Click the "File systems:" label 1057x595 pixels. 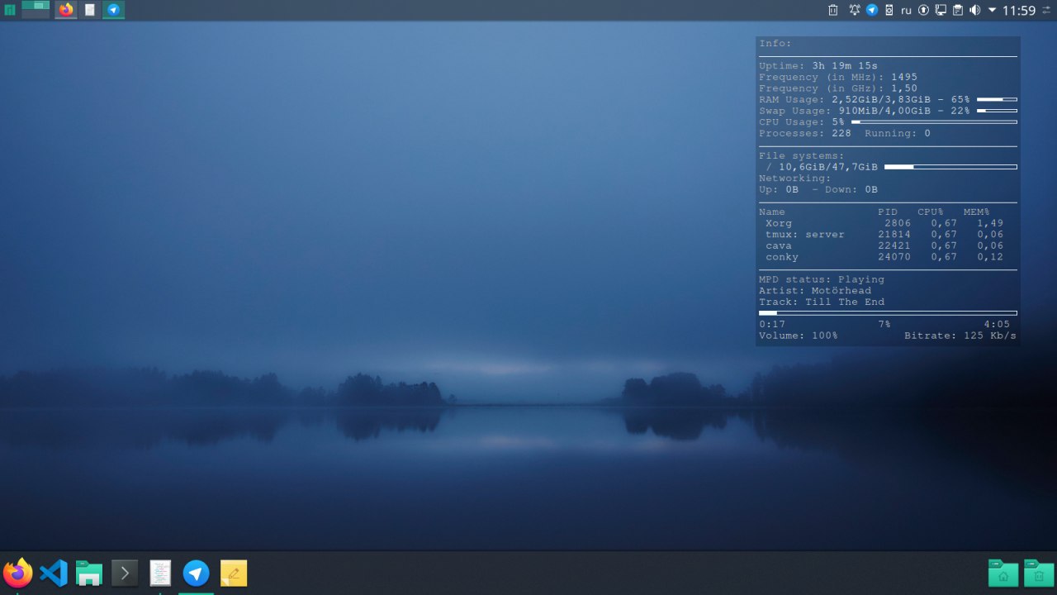(802, 155)
